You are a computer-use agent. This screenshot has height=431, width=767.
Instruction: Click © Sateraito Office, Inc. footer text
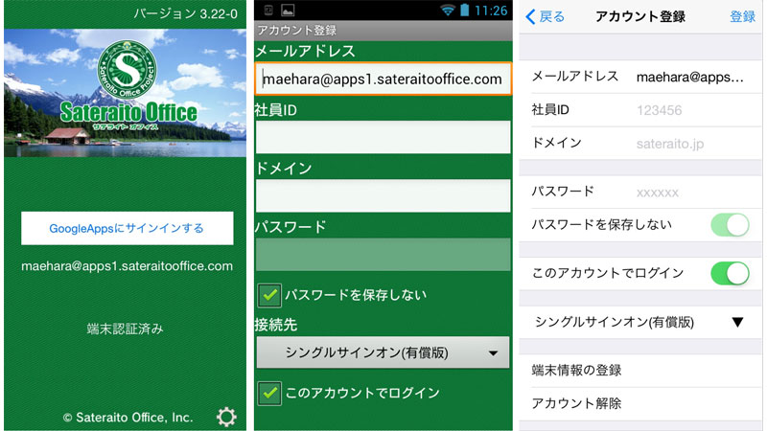128,418
